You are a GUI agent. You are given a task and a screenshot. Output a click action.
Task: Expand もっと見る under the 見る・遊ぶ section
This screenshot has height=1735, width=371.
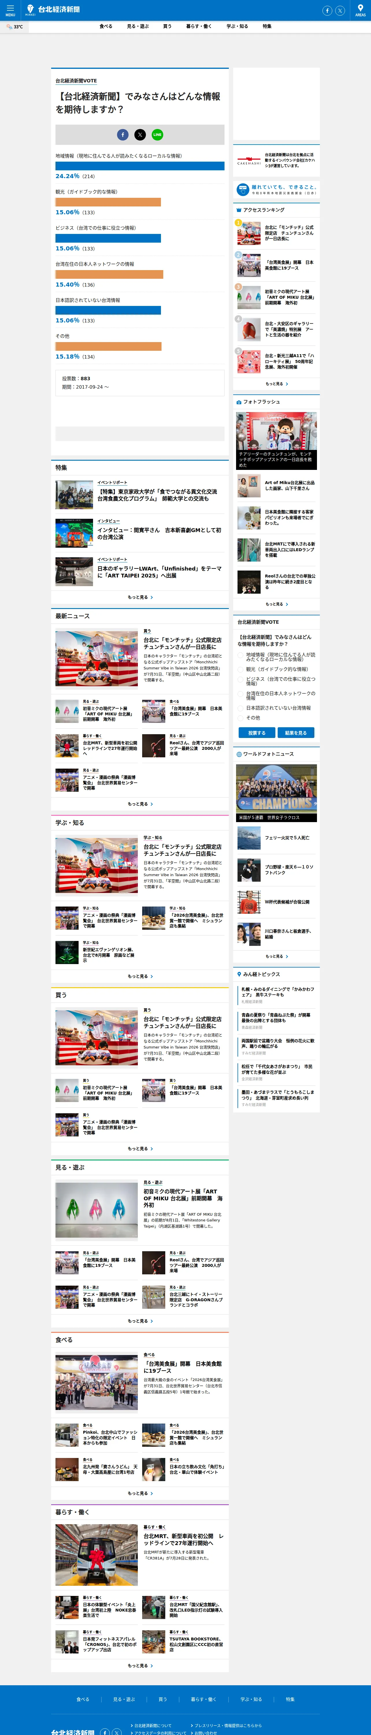140,1321
